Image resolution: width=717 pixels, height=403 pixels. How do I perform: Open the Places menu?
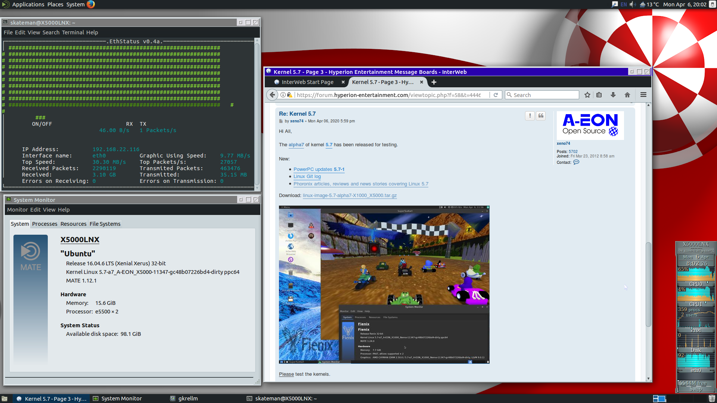(55, 4)
